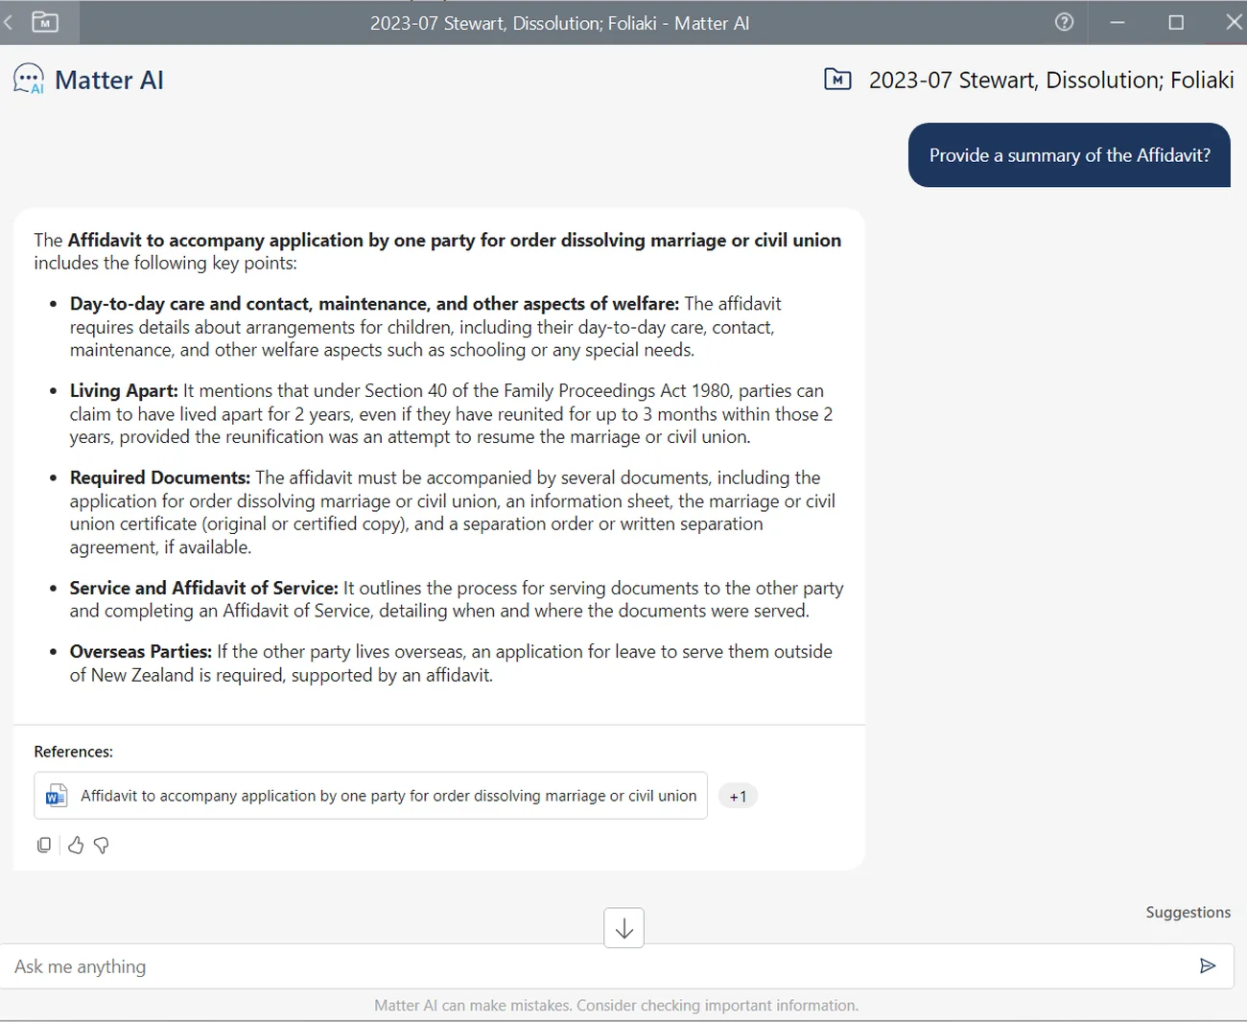Click the matter icon beside 2023-07 Stewart title
Screen dimensions: 1247x1022
click(x=837, y=80)
